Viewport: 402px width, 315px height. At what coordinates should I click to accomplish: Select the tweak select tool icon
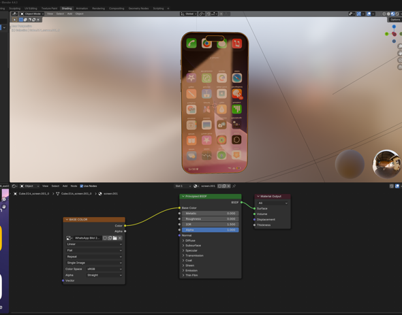point(14,20)
